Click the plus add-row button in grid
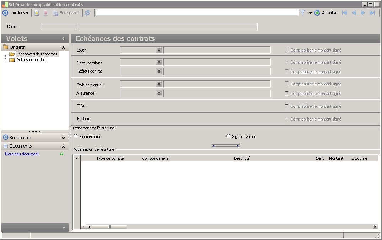This screenshot has height=240, width=382. pos(83,227)
